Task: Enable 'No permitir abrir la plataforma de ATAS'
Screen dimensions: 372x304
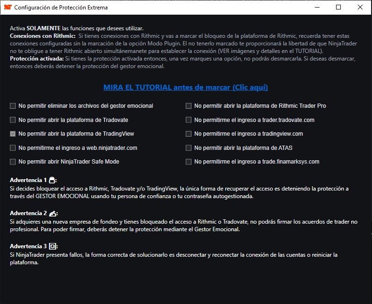Action: [x=189, y=148]
